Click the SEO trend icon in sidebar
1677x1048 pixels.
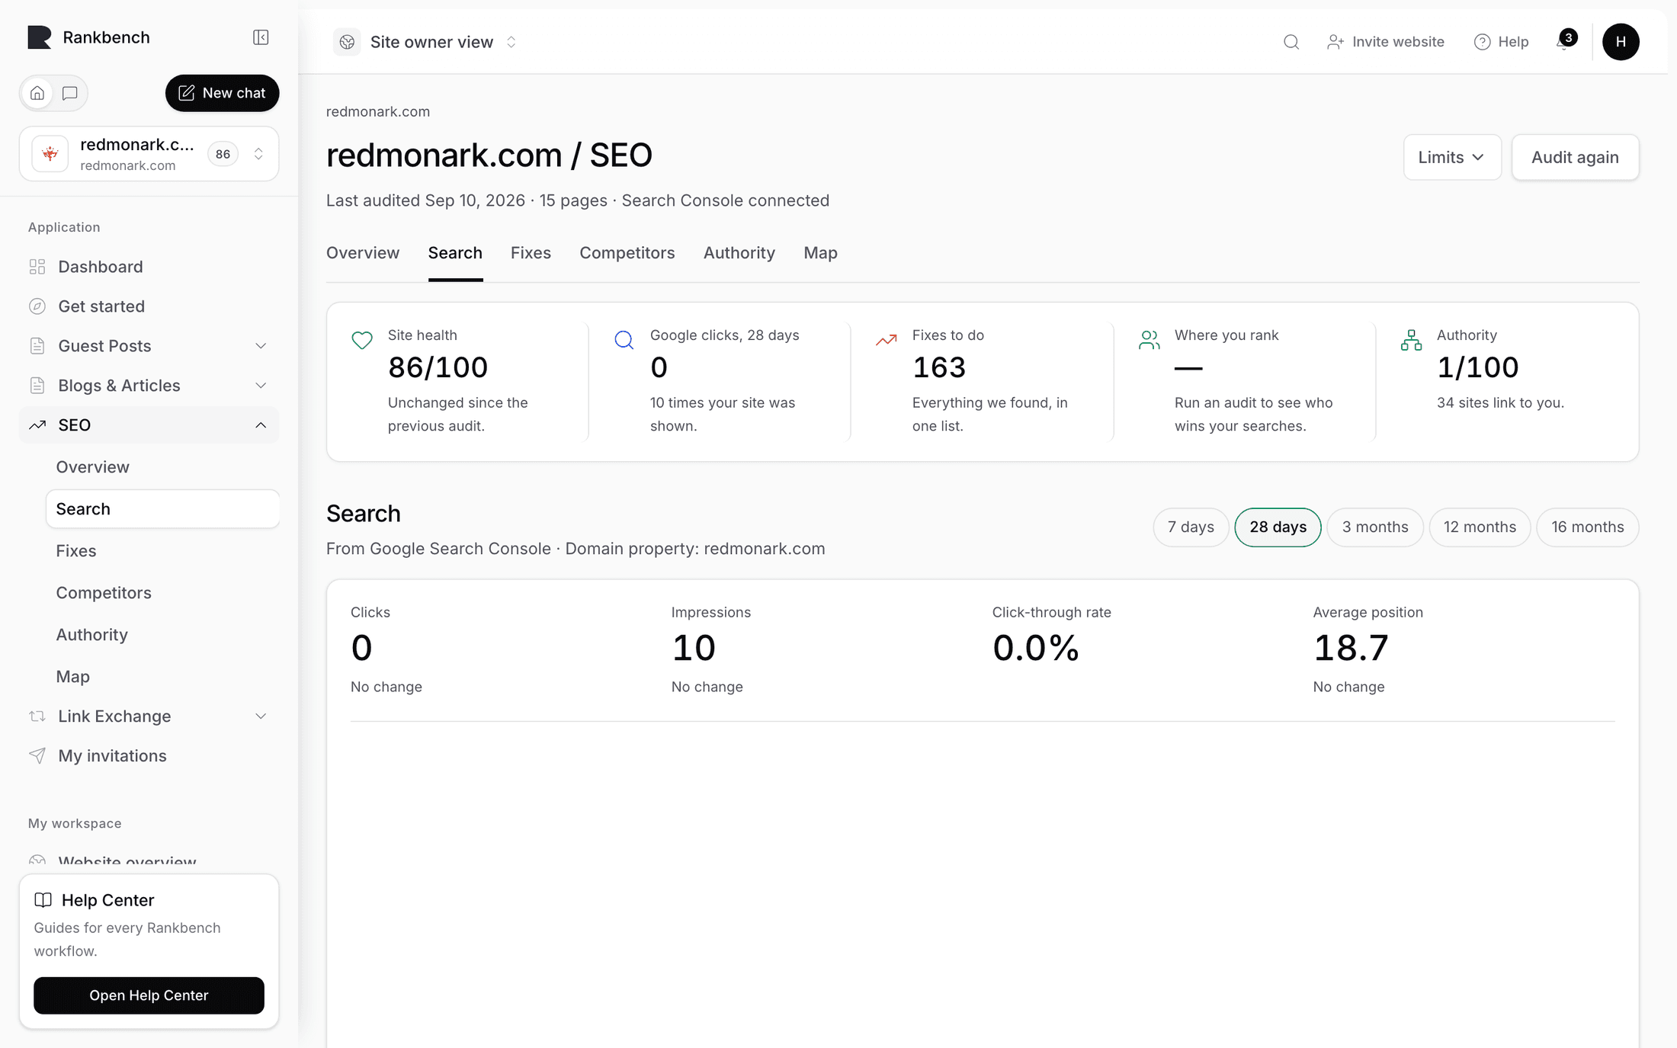pos(37,425)
